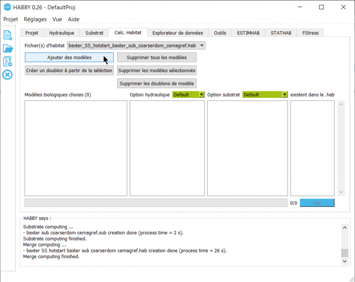Open the Vue menu
The width and height of the screenshot is (355, 282).
57,19
